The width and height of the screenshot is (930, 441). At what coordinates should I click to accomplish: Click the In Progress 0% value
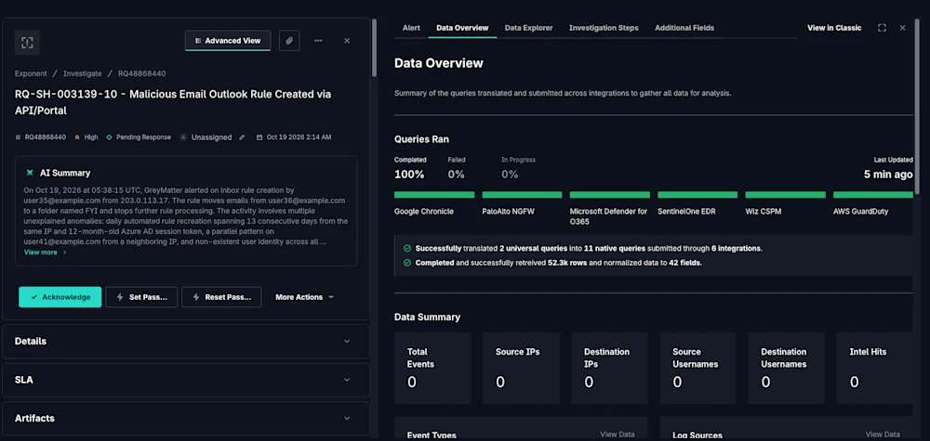(510, 175)
